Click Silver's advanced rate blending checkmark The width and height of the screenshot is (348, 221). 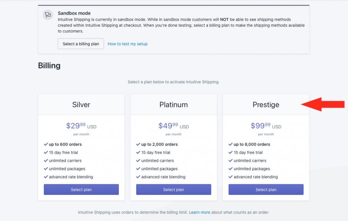(46, 177)
